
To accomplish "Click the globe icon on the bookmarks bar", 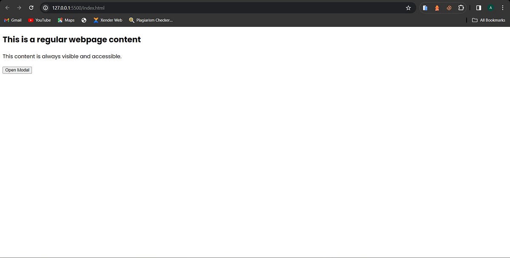I will (x=84, y=20).
